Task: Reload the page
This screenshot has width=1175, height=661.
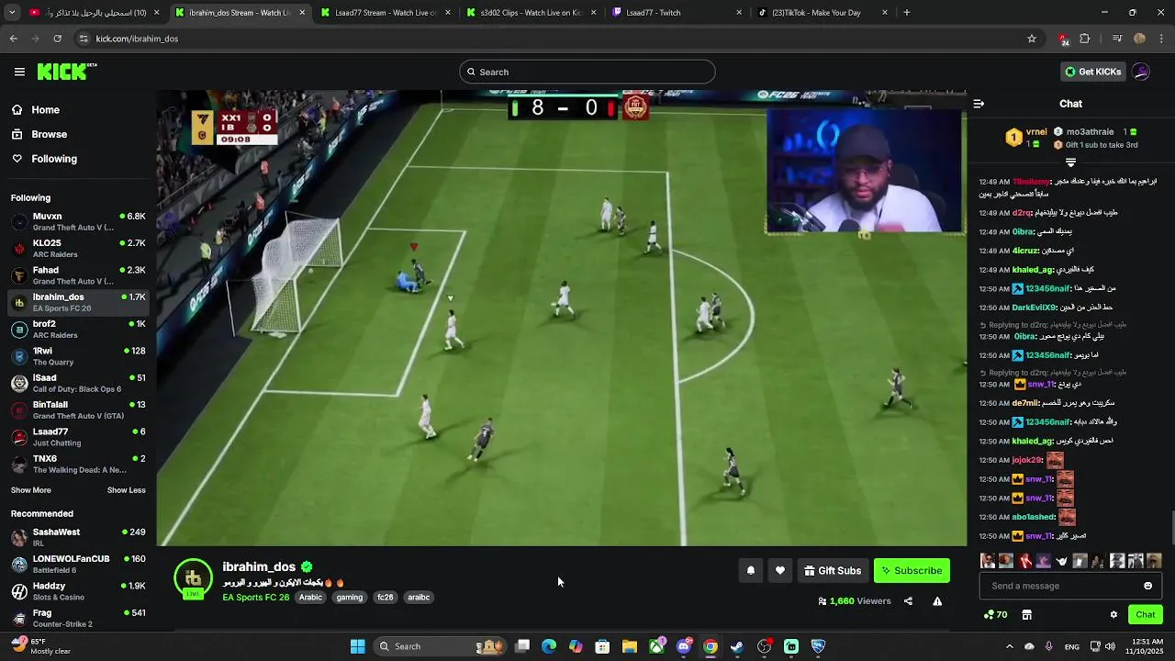Action: click(x=57, y=39)
